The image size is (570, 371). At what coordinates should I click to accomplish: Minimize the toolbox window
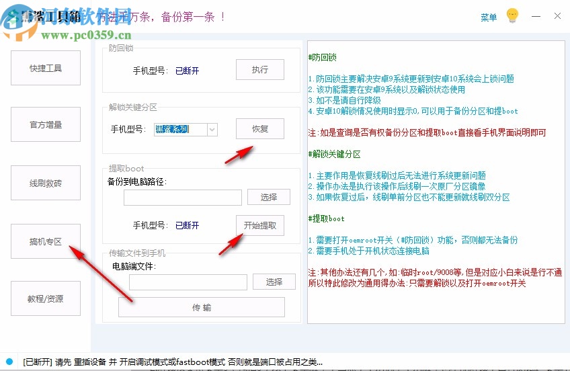tap(536, 16)
